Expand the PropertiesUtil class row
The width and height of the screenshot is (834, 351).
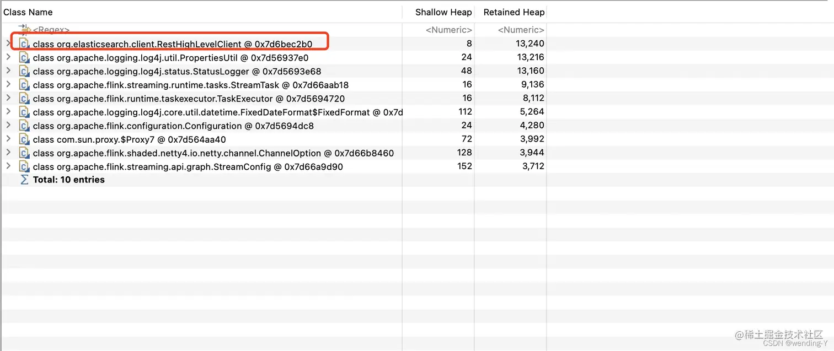coord(8,57)
